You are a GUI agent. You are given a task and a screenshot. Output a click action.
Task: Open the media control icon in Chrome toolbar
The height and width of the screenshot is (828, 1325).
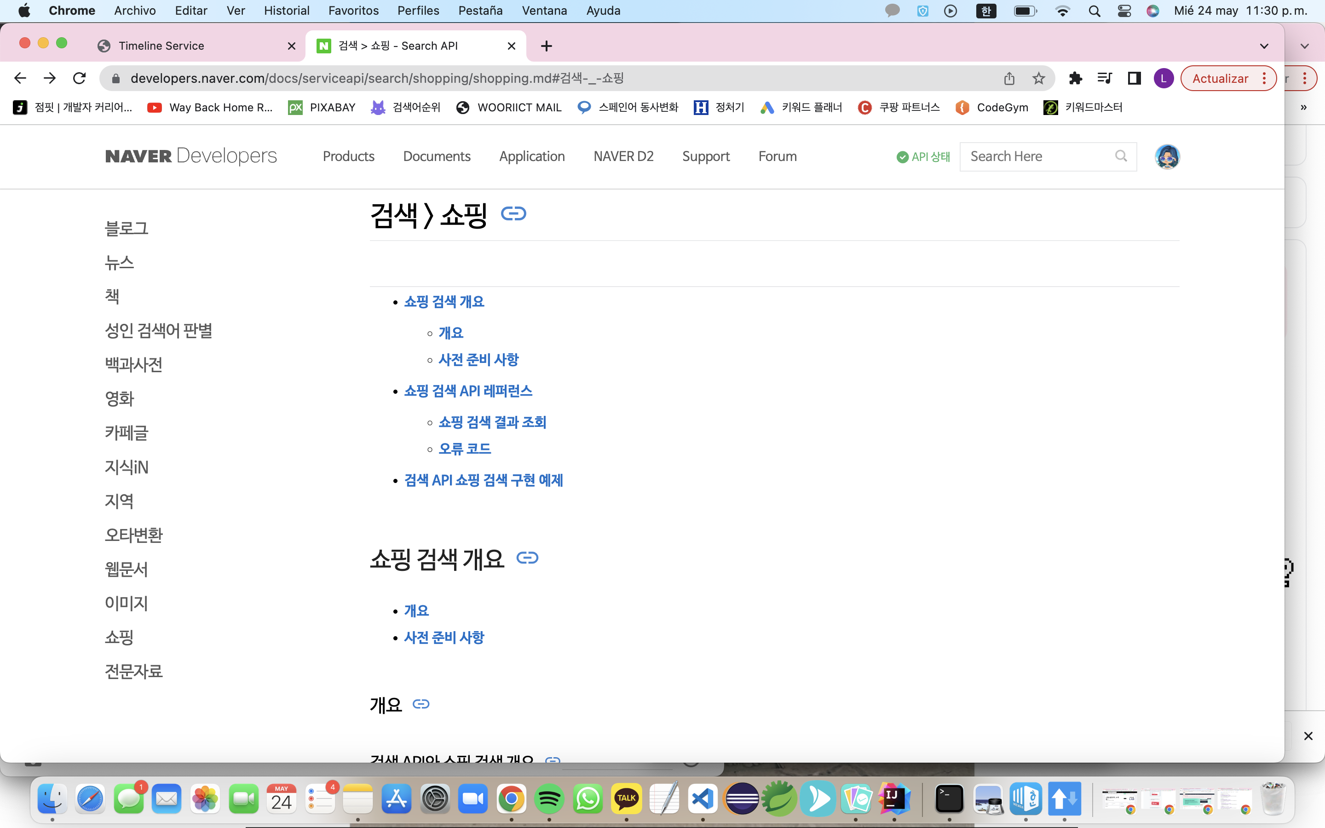pyautogui.click(x=1104, y=78)
